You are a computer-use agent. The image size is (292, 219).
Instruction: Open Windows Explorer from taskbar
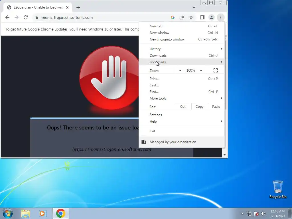coord(25,213)
